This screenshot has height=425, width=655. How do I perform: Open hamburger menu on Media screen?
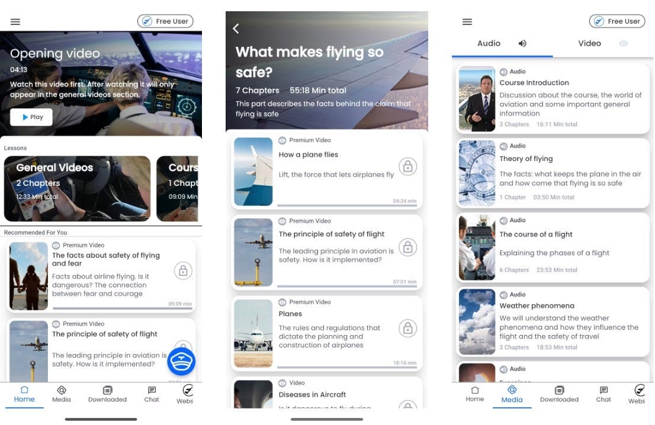(x=467, y=22)
